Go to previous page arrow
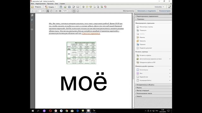Screen dimensions: 202x113 click(33, 11)
